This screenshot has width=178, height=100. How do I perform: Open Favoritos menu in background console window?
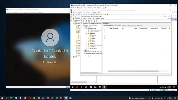click(88, 12)
